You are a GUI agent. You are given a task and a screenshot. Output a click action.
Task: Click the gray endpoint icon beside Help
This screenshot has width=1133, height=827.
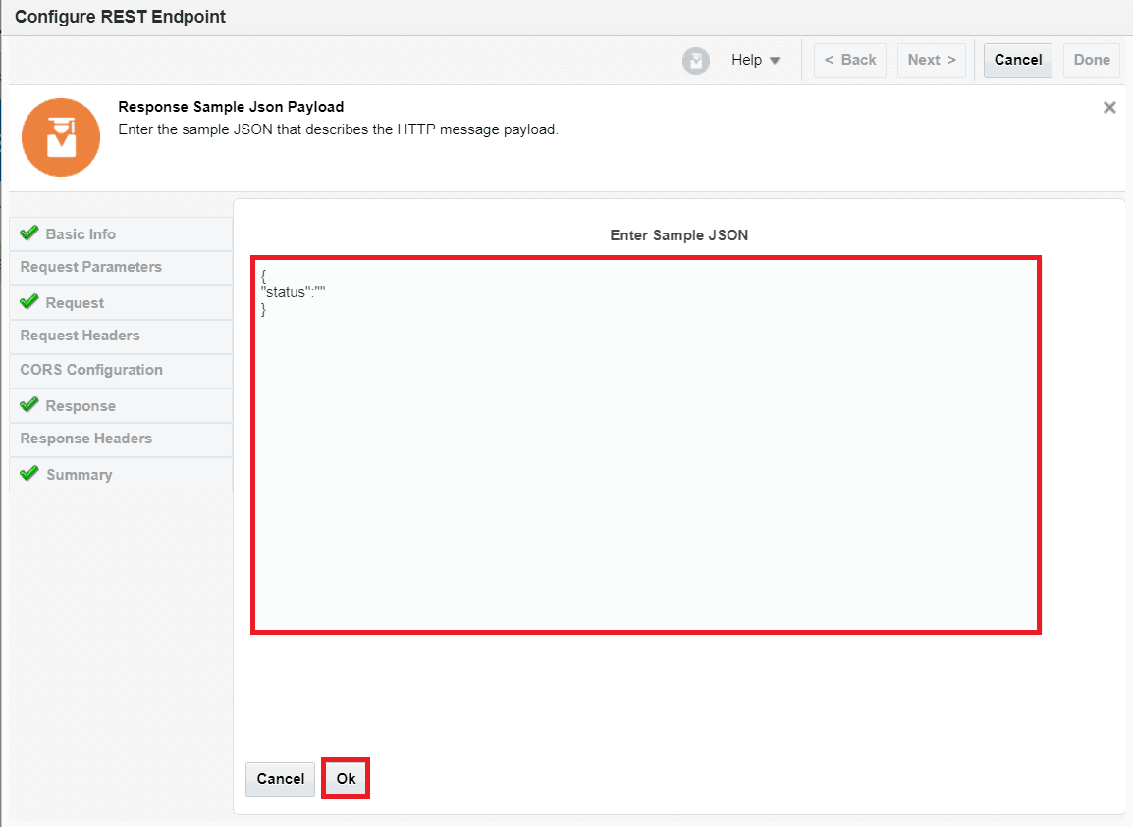(x=696, y=60)
